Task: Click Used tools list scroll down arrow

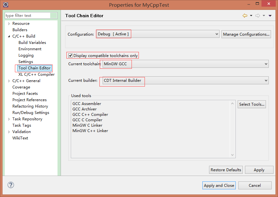Action: [x=233, y=155]
